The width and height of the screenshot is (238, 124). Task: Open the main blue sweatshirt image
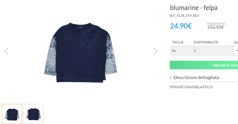point(81,52)
